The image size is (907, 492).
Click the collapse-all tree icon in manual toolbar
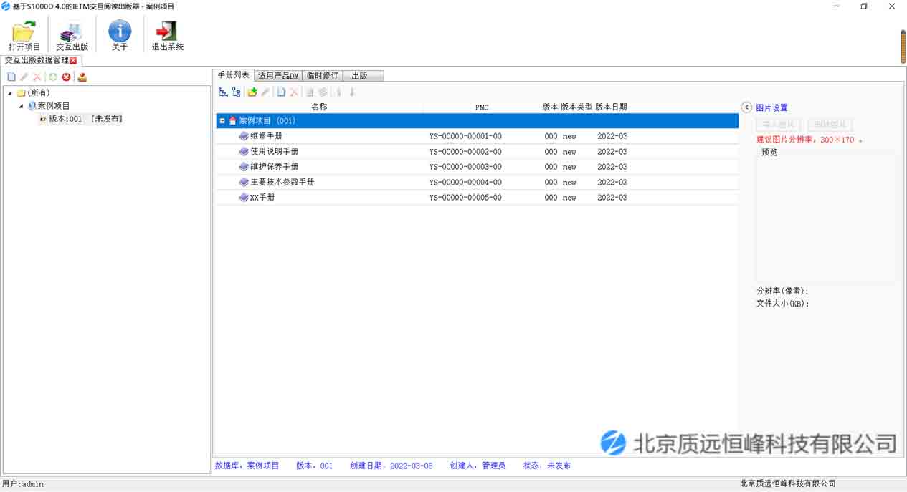pyautogui.click(x=236, y=92)
